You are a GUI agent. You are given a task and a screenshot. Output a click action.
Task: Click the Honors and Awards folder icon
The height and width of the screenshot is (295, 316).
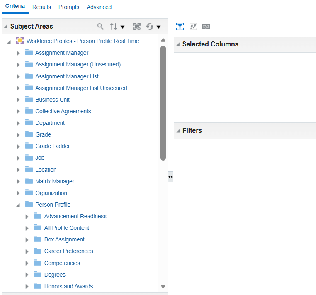click(38, 286)
